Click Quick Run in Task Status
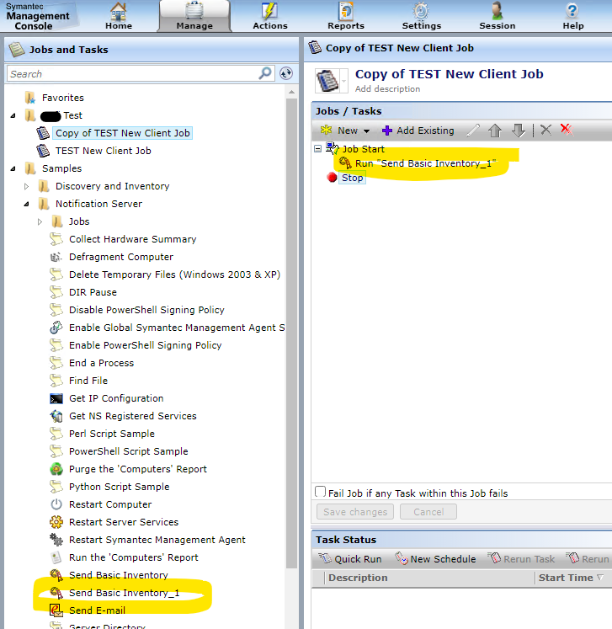Image resolution: width=612 pixels, height=629 pixels. coord(349,559)
